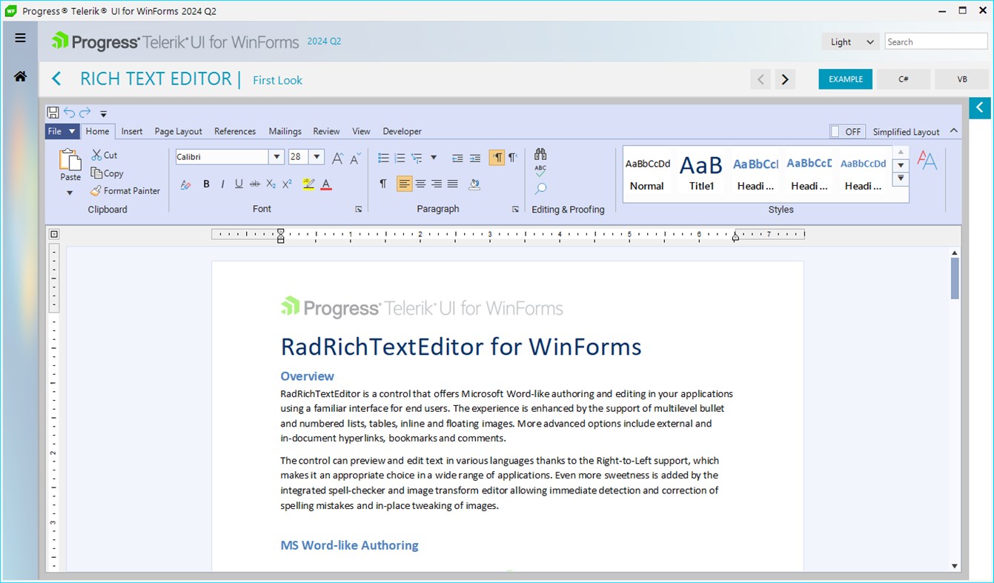
Task: Expand the Paste options arrow
Action: pos(70,193)
